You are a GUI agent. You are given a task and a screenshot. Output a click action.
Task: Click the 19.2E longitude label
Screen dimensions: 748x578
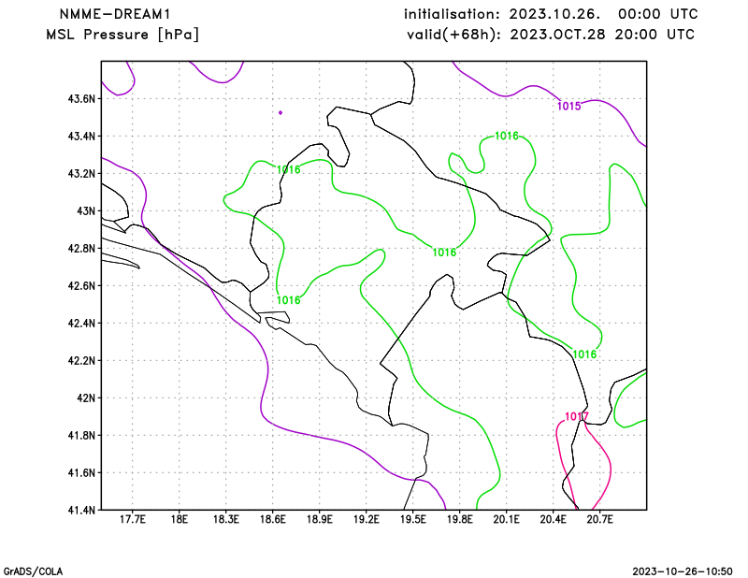[367, 519]
